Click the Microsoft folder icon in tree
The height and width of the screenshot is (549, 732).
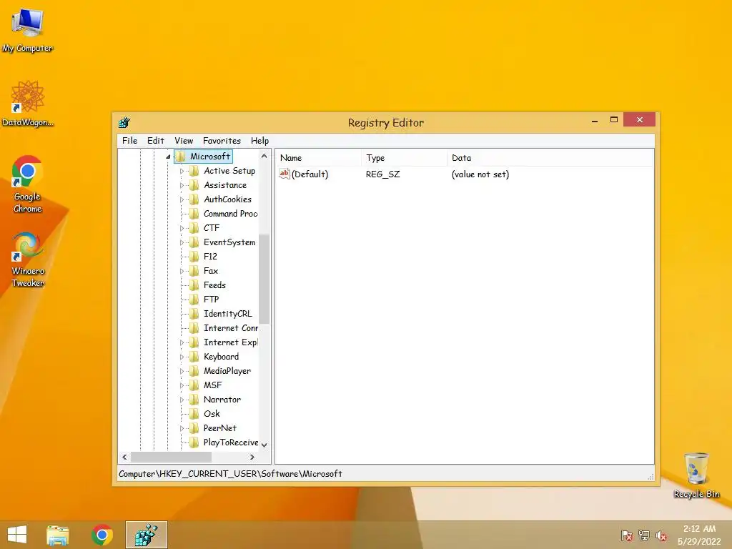pos(181,157)
